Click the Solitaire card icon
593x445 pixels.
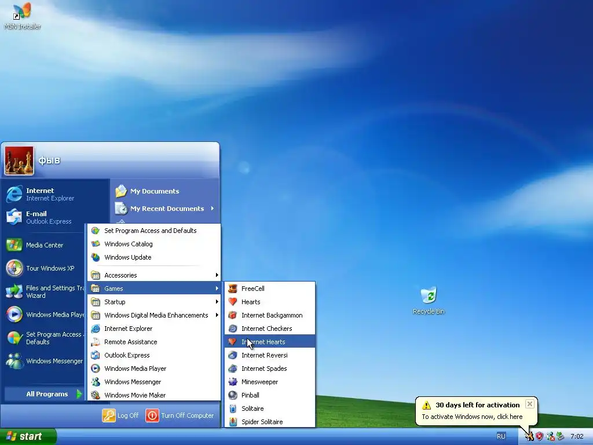pos(233,408)
